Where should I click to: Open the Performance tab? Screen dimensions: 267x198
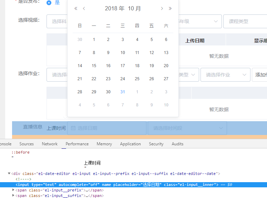click(77, 144)
